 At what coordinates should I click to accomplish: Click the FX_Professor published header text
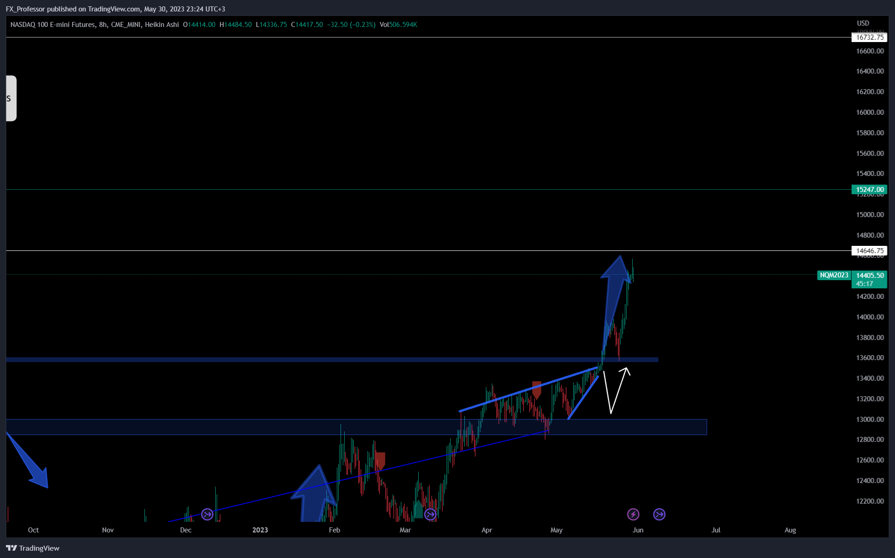coord(115,9)
